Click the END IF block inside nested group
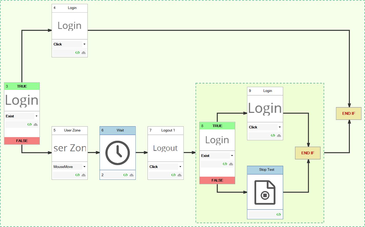 (x=308, y=153)
